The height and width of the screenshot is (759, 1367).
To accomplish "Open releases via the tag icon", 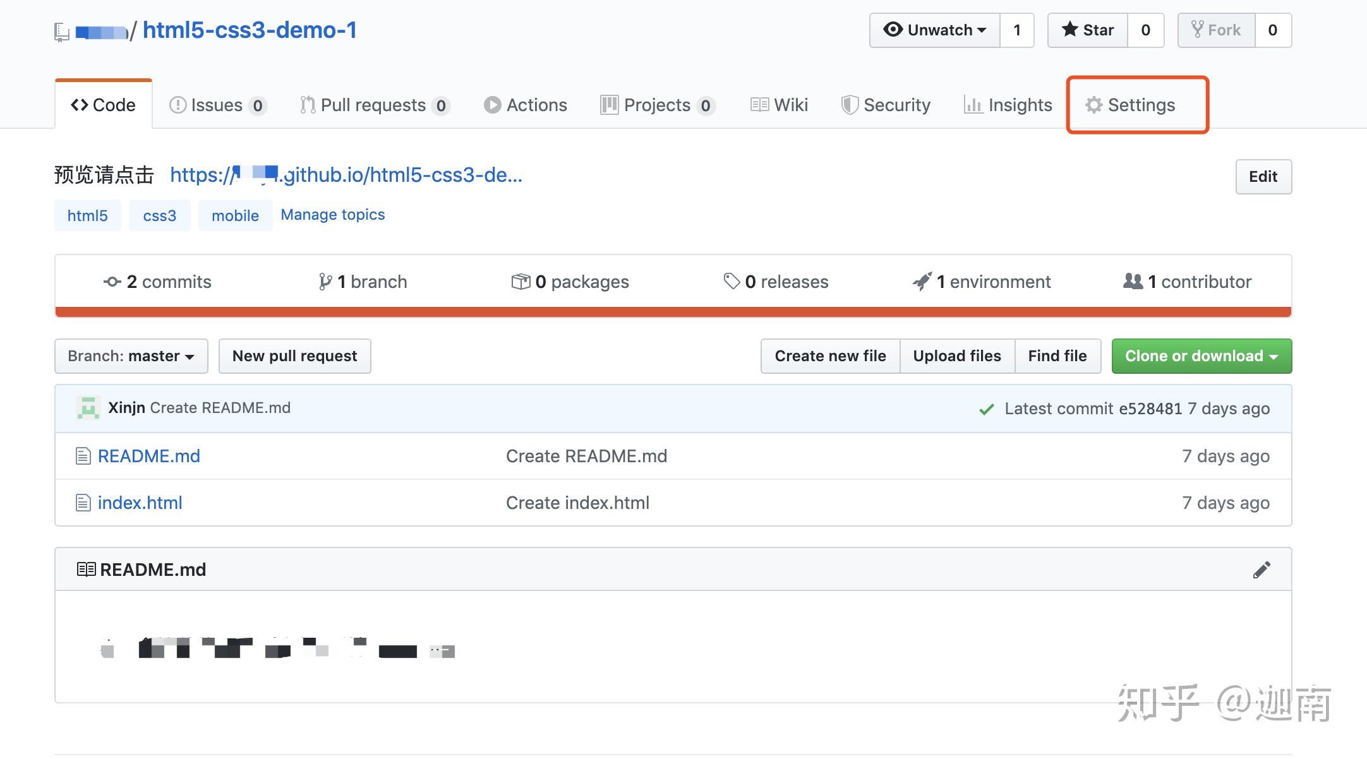I will point(732,282).
